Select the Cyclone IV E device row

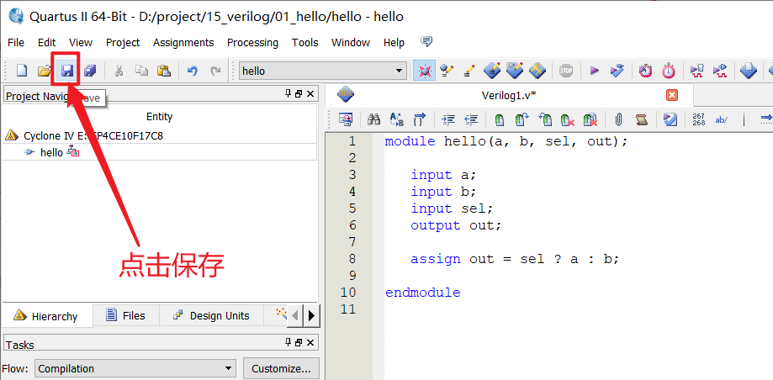point(159,135)
